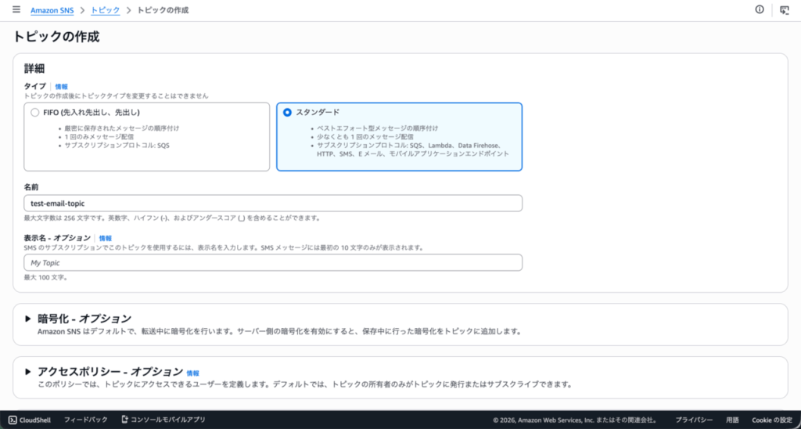Open Cookie の設定 in the footer

pos(772,420)
